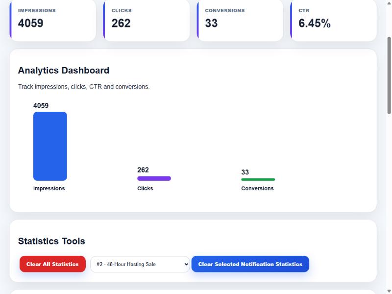
Task: Click the scrollbar down arrow
Action: (x=389, y=291)
